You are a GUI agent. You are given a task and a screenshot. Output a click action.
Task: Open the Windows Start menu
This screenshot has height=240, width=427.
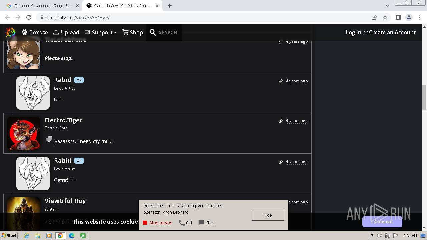click(9, 235)
